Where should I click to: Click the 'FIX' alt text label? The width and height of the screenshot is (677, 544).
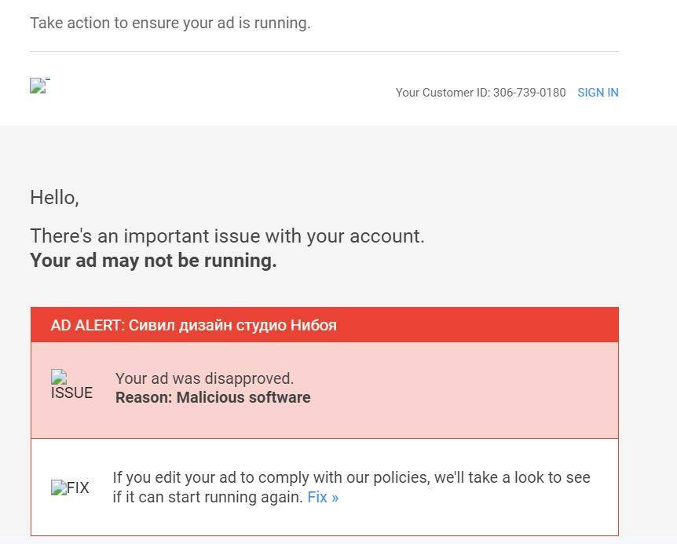[x=78, y=488]
